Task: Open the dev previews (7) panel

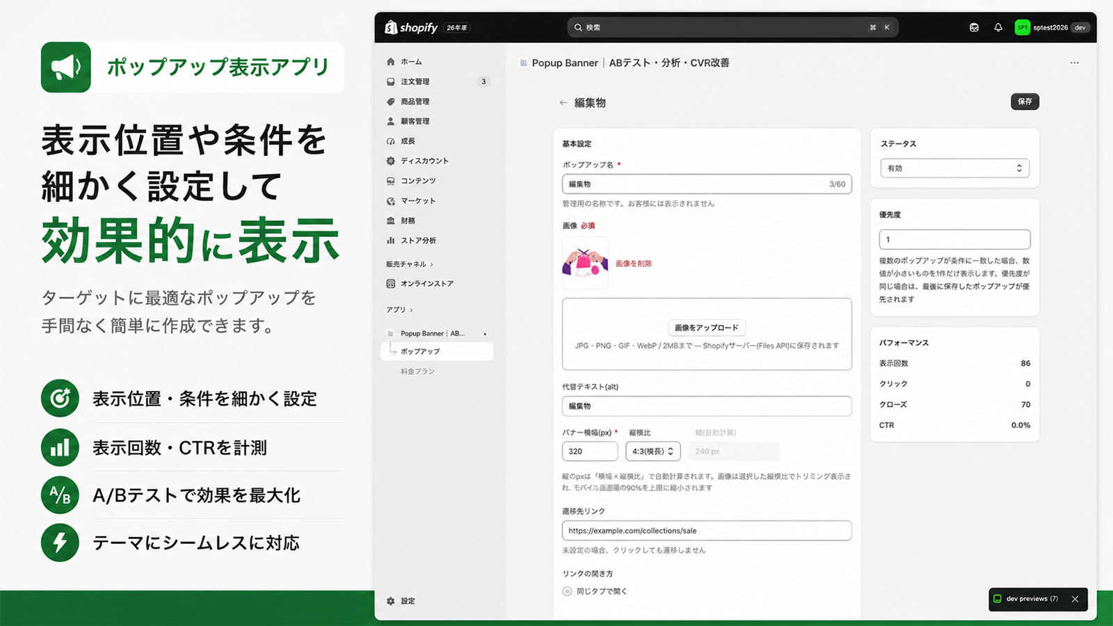Action: (1027, 599)
